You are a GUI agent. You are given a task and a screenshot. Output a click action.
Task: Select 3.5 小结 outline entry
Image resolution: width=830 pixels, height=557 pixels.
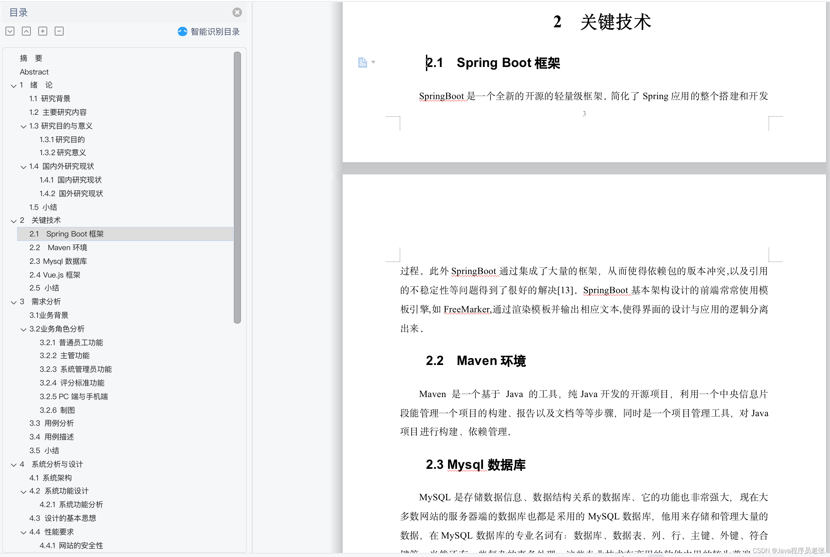pyautogui.click(x=44, y=450)
